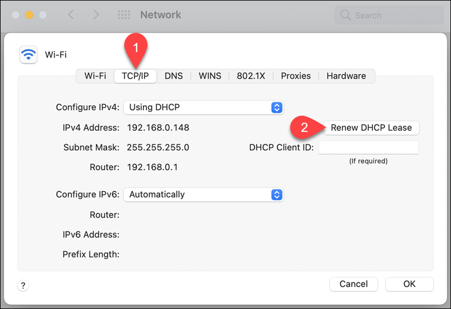Open the show-all grid icon
The width and height of the screenshot is (451, 309).
124,14
